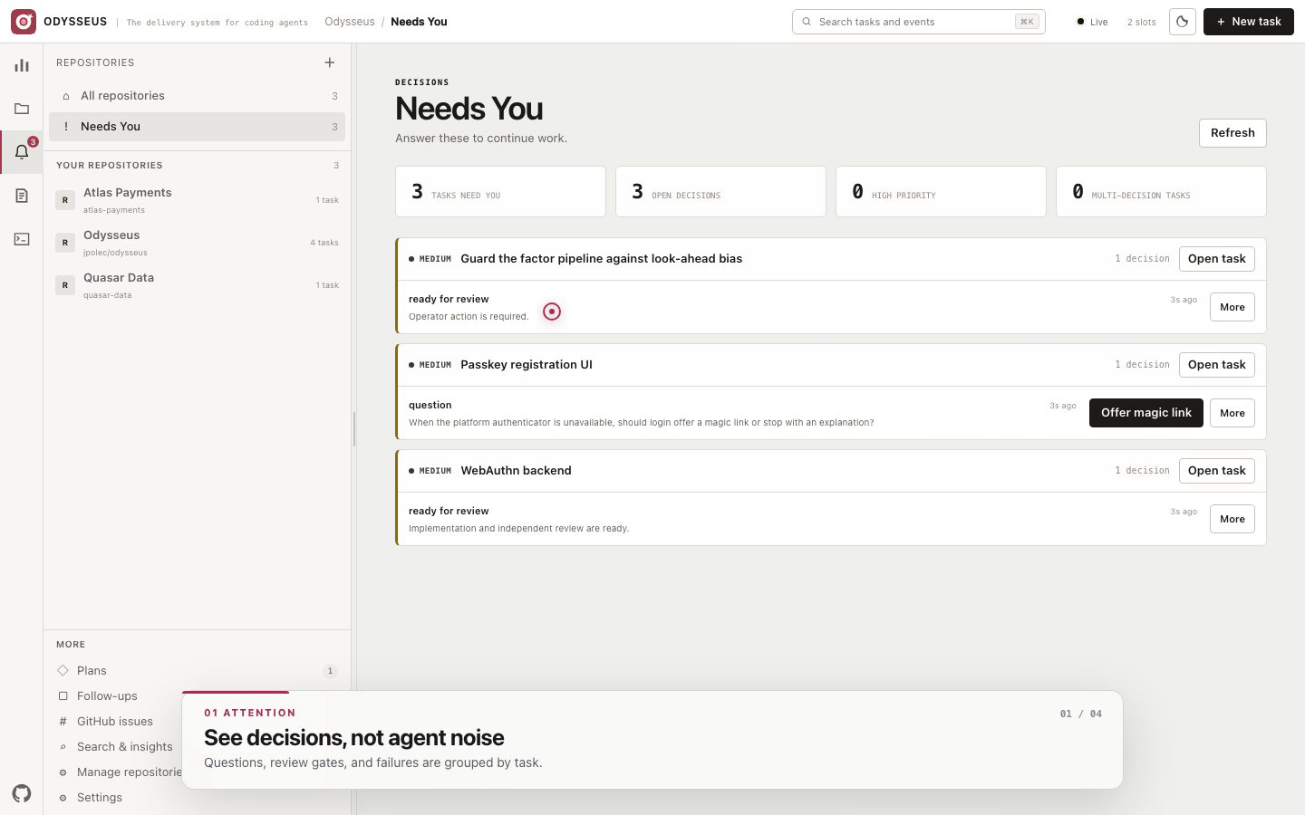Click the 01 / 04 tour step counter

[1081, 714]
